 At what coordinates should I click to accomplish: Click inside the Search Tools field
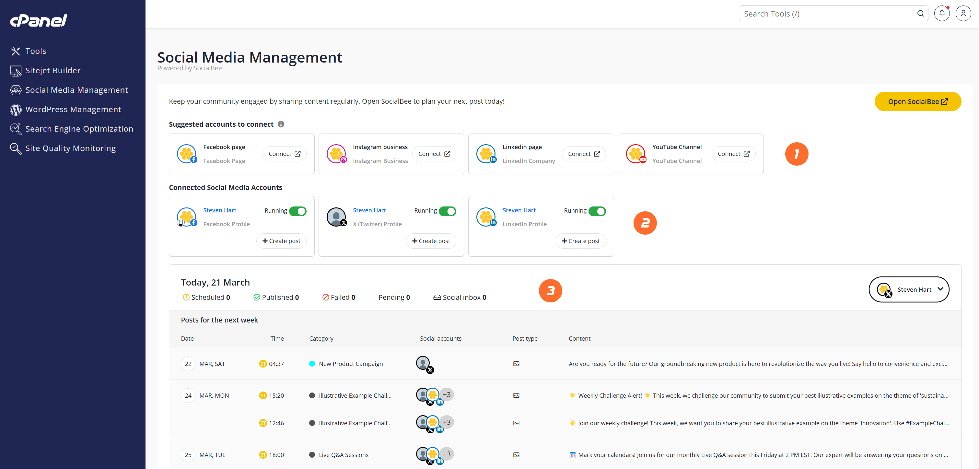(x=817, y=13)
